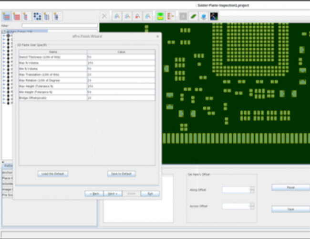Viewport: 310px width, 239px height.
Task: Click the grayed-out X delete toolbar icon
Action: (x=104, y=16)
